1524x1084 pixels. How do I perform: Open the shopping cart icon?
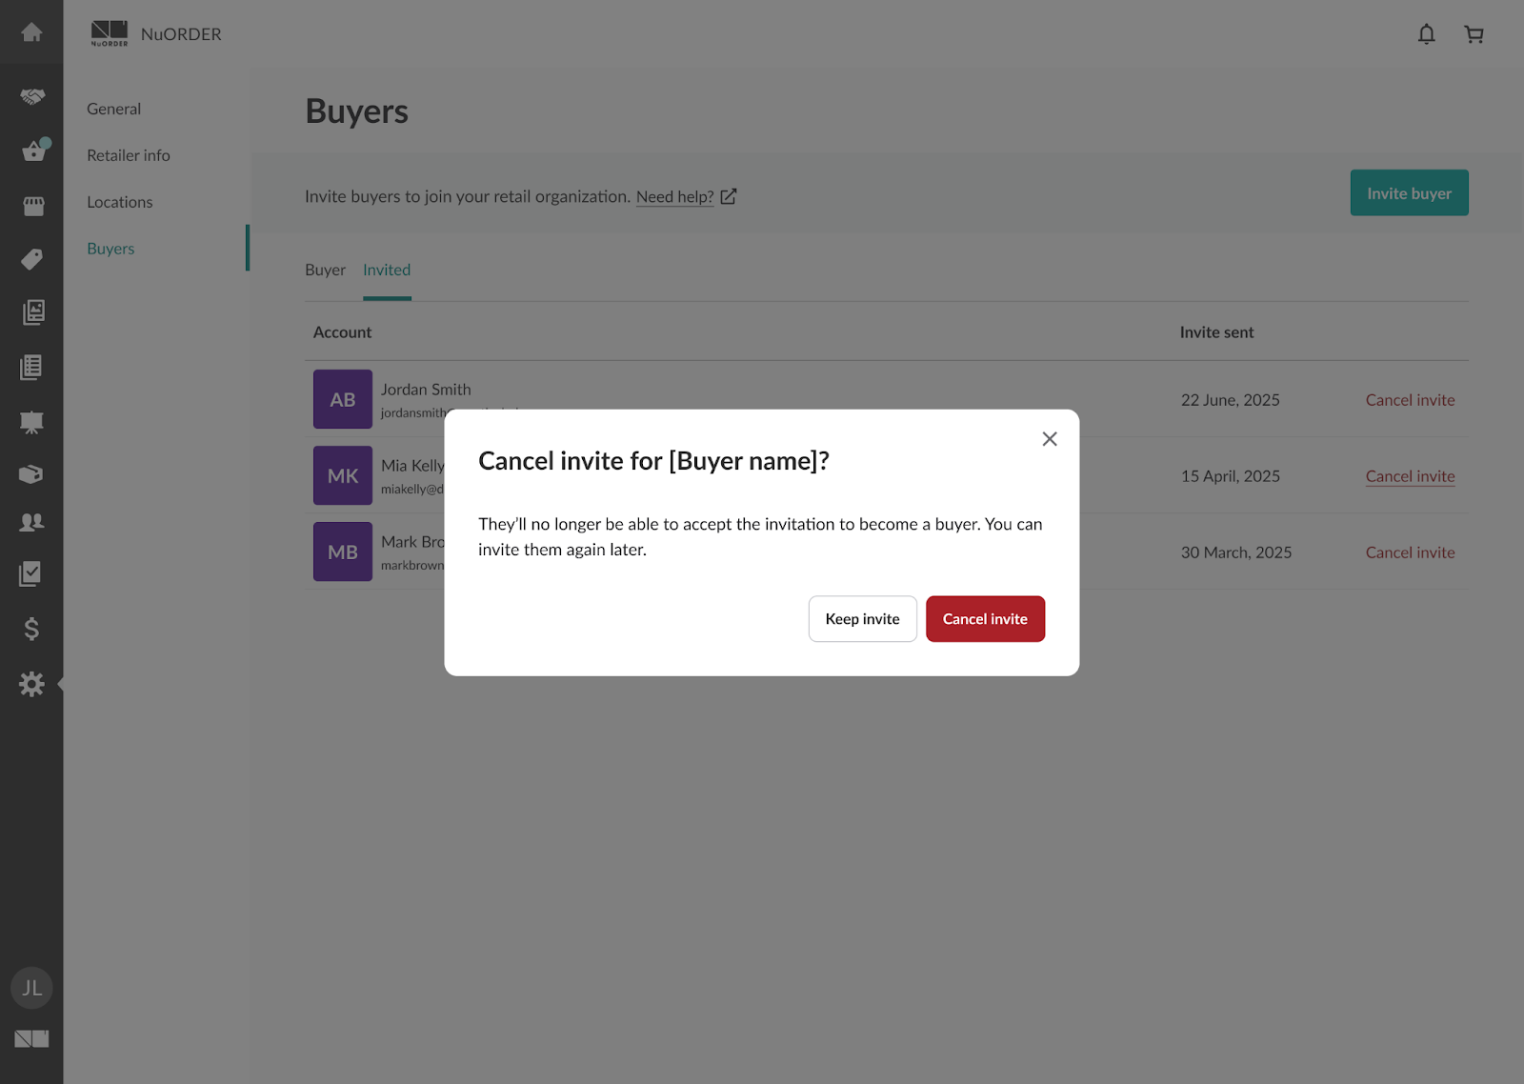pos(1474,34)
